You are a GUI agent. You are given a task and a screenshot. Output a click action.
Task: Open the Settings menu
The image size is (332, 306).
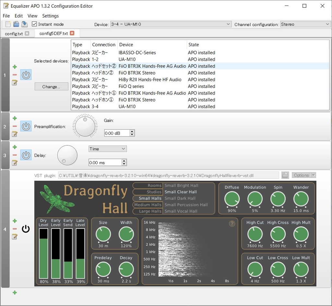[x=50, y=16]
